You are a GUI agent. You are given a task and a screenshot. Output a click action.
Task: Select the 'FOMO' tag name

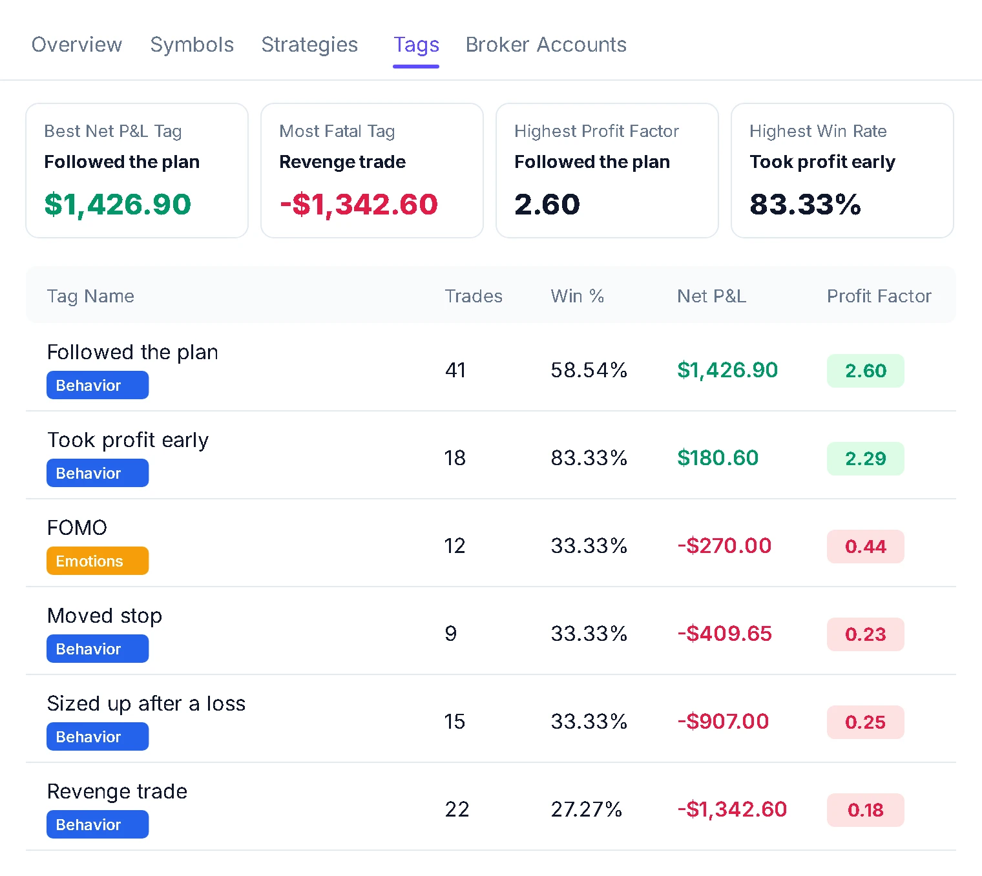tap(77, 528)
